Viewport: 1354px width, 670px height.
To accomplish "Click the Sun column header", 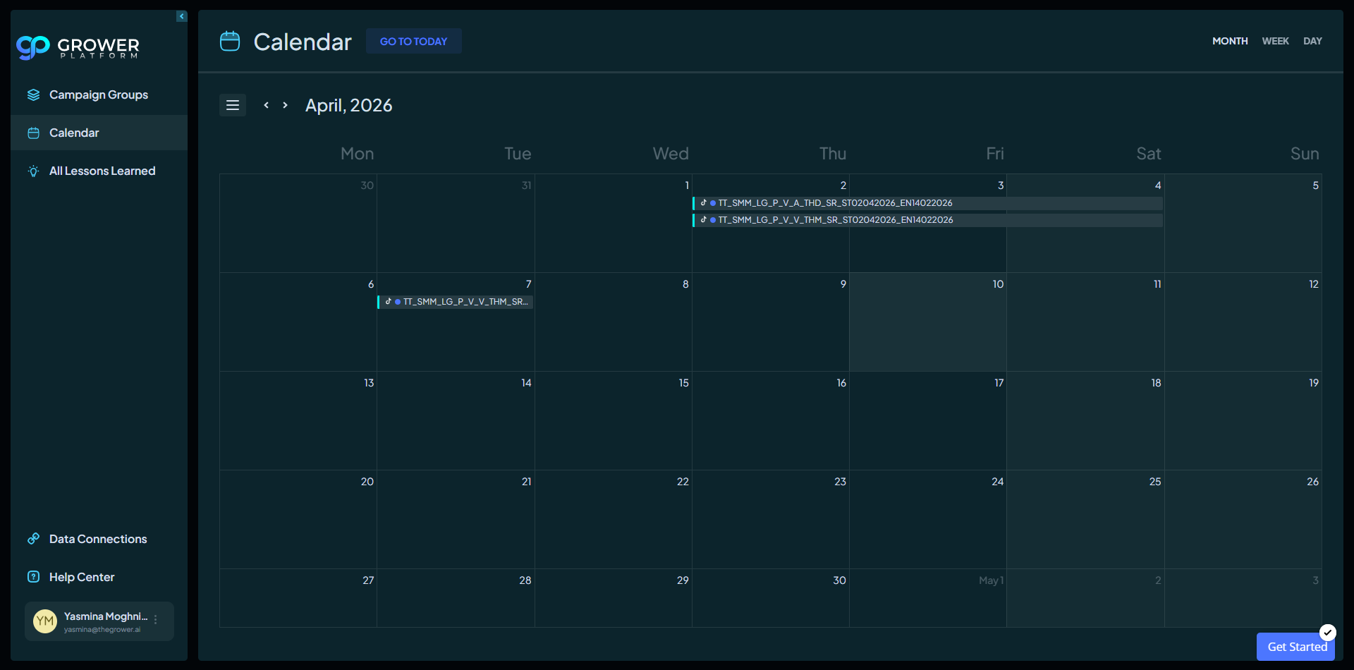I will pyautogui.click(x=1305, y=154).
